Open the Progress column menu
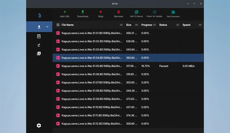Screen dimensions: 230x133 [x=154, y=25]
